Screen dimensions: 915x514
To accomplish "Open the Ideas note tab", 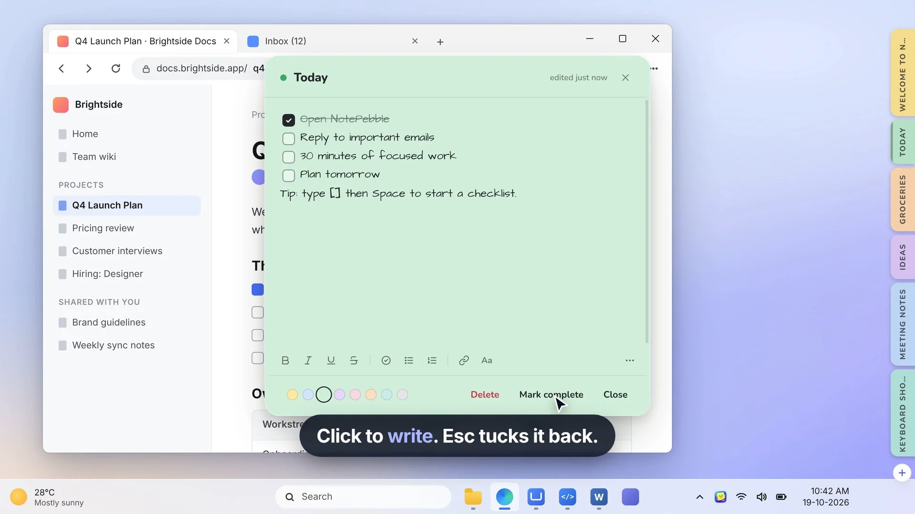I will [x=902, y=257].
